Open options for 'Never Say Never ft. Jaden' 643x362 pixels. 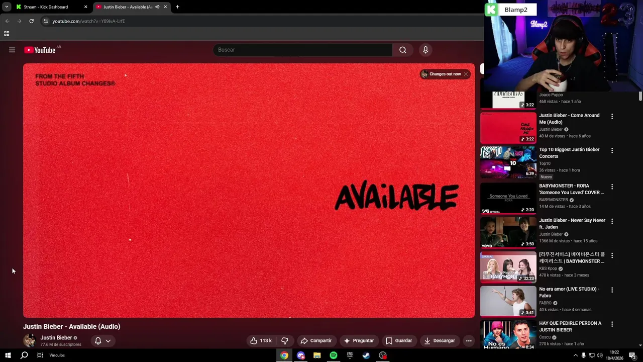coord(612,221)
